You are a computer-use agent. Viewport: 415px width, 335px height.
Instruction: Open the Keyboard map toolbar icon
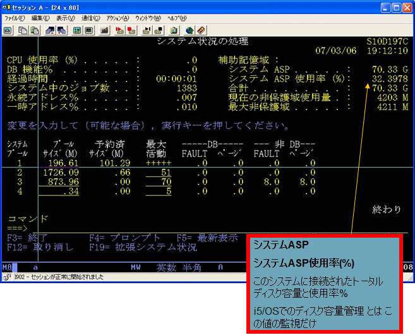(104, 30)
